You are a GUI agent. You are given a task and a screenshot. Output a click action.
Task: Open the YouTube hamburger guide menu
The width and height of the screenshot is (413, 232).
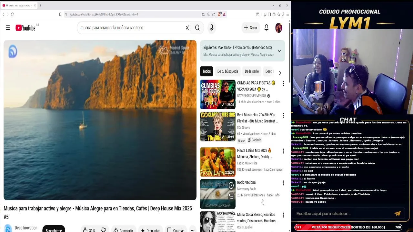[8, 28]
